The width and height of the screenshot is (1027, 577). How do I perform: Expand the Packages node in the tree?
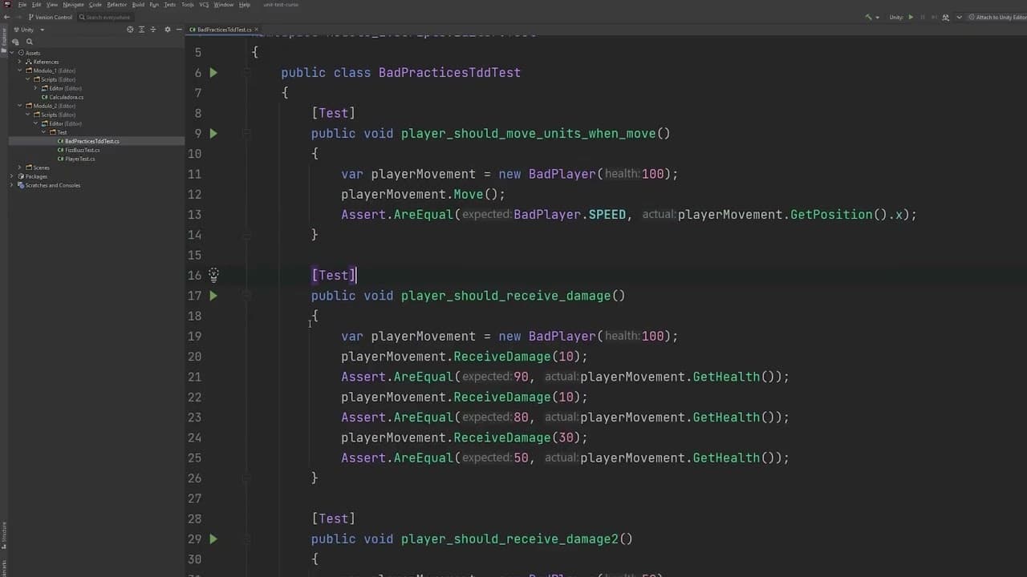pyautogui.click(x=20, y=176)
